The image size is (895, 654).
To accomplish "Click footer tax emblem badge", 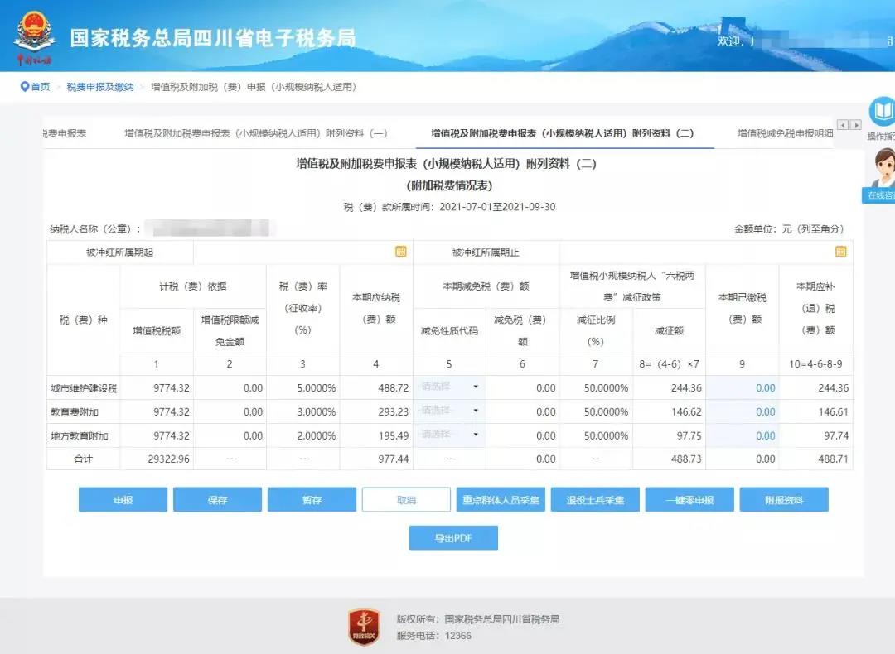I will pyautogui.click(x=364, y=627).
